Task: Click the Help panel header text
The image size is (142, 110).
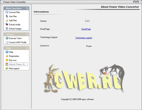Action: click(x=8, y=48)
